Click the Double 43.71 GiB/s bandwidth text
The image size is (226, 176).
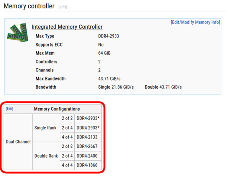[x=163, y=87]
